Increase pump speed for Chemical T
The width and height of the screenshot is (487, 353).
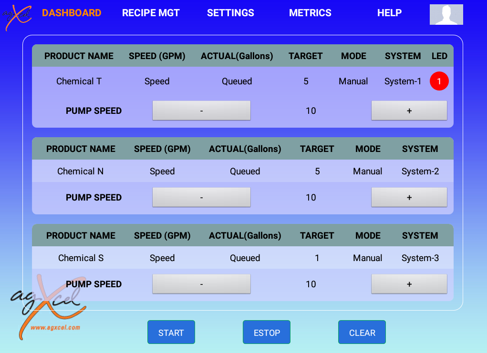tap(409, 111)
